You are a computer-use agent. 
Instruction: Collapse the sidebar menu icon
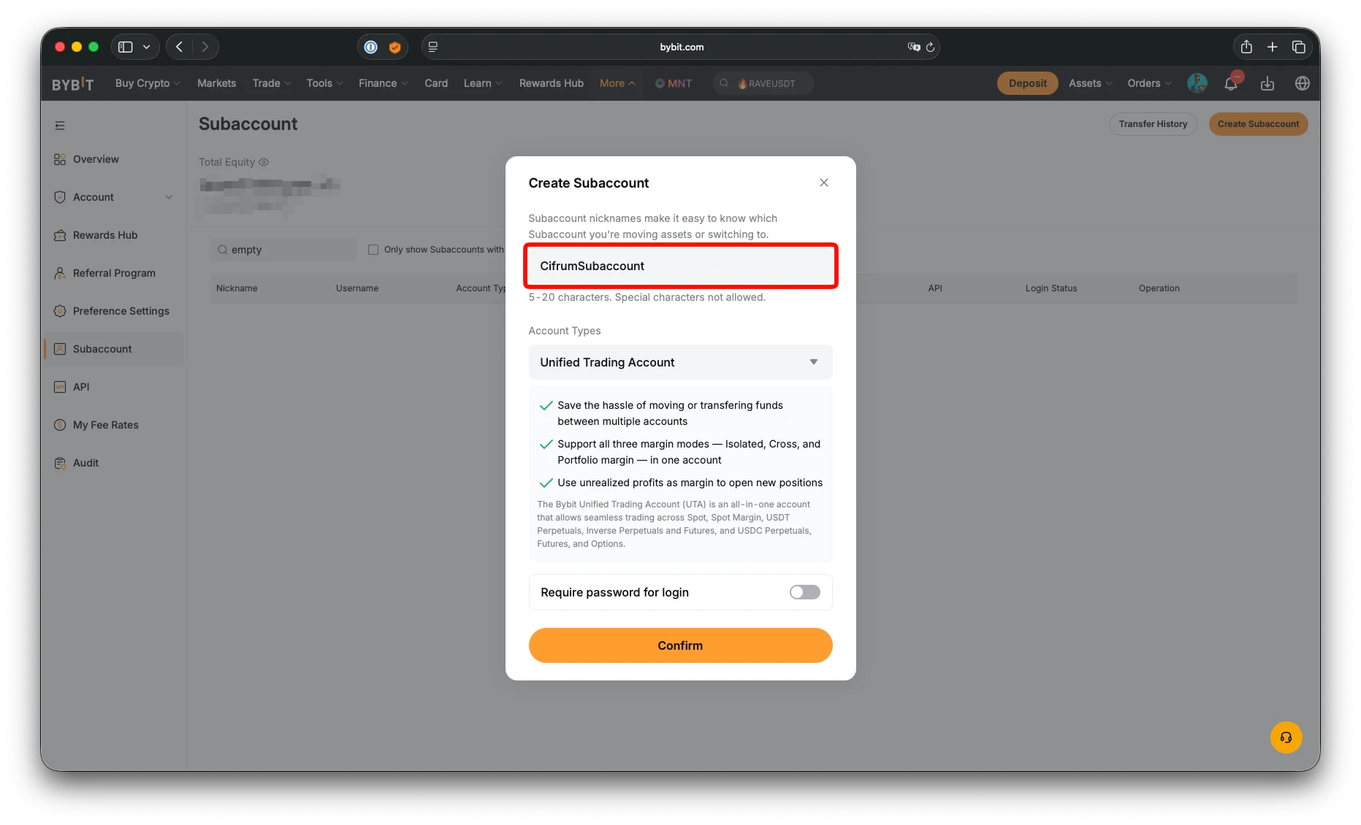point(60,126)
